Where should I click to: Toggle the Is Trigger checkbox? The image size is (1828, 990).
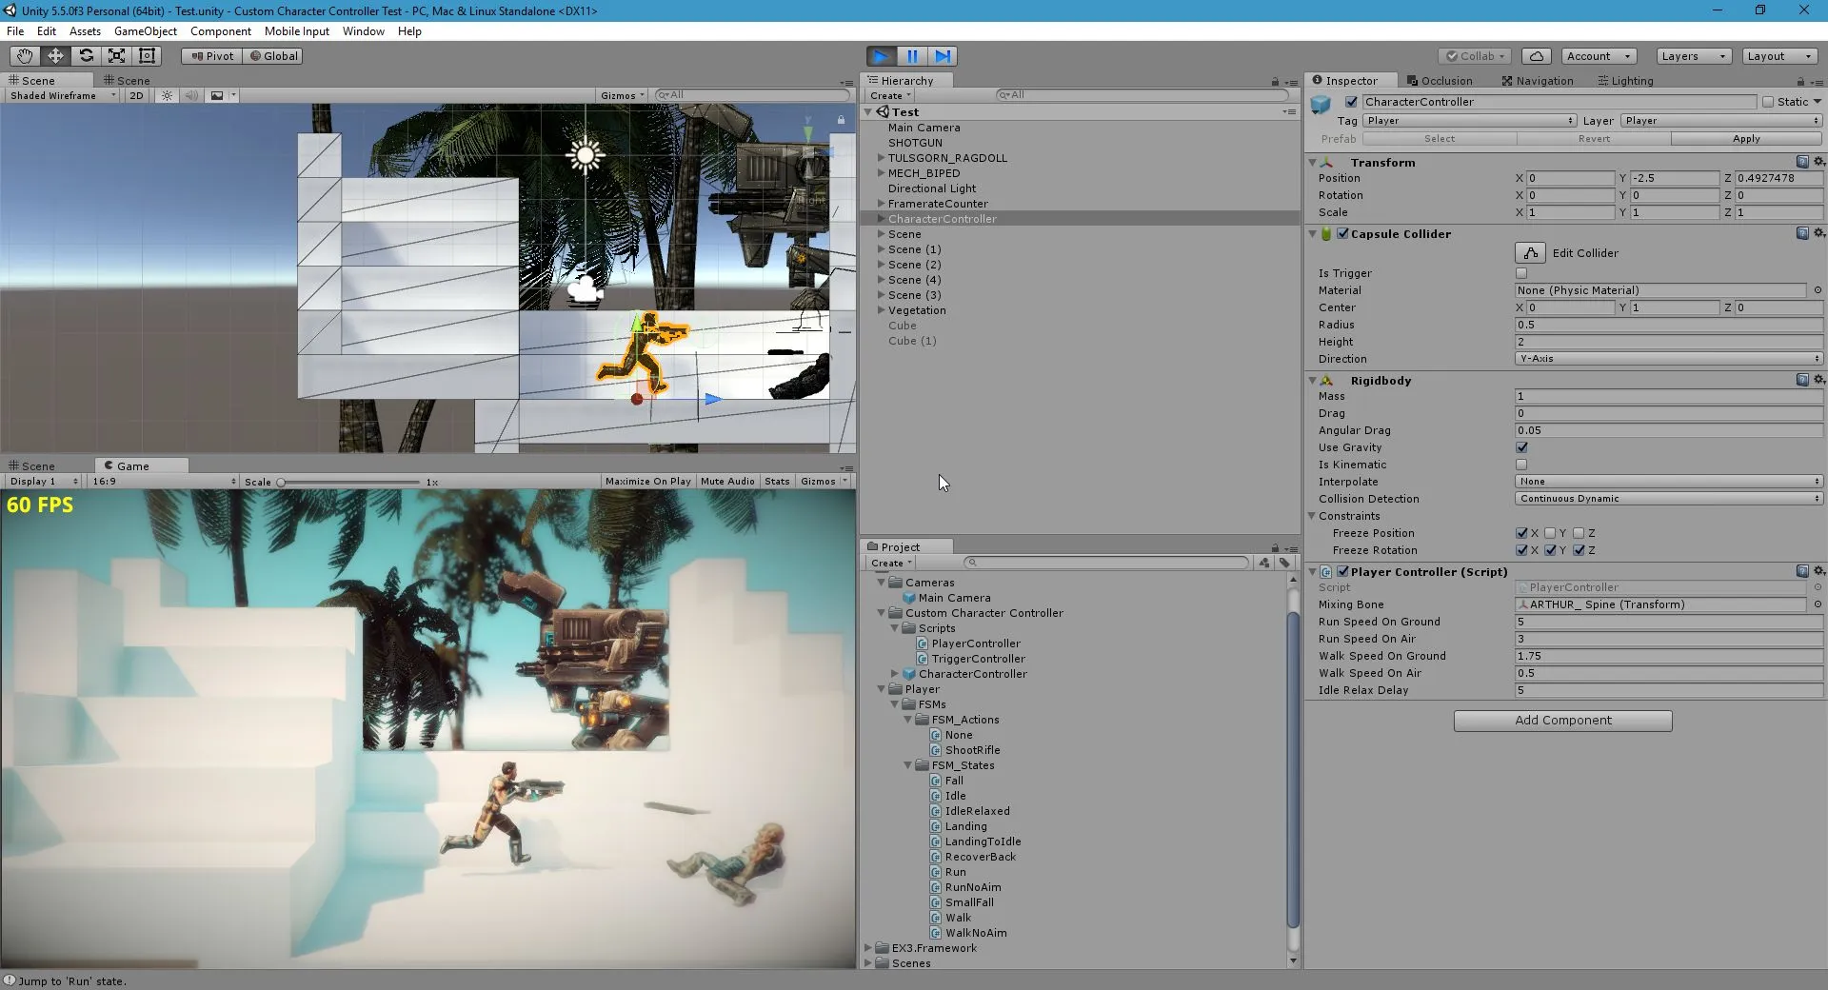(1521, 273)
